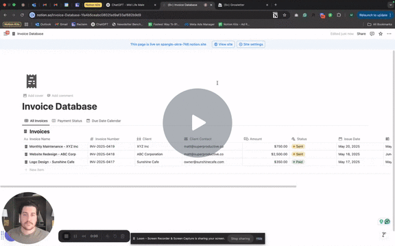
Task: Open Site settings
Action: click(251, 44)
